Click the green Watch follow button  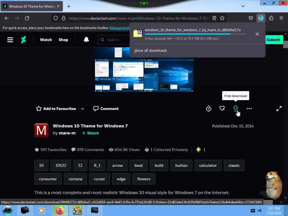(x=90, y=133)
